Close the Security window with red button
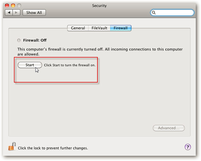The height and width of the screenshot is (161, 201). tap(8, 5)
